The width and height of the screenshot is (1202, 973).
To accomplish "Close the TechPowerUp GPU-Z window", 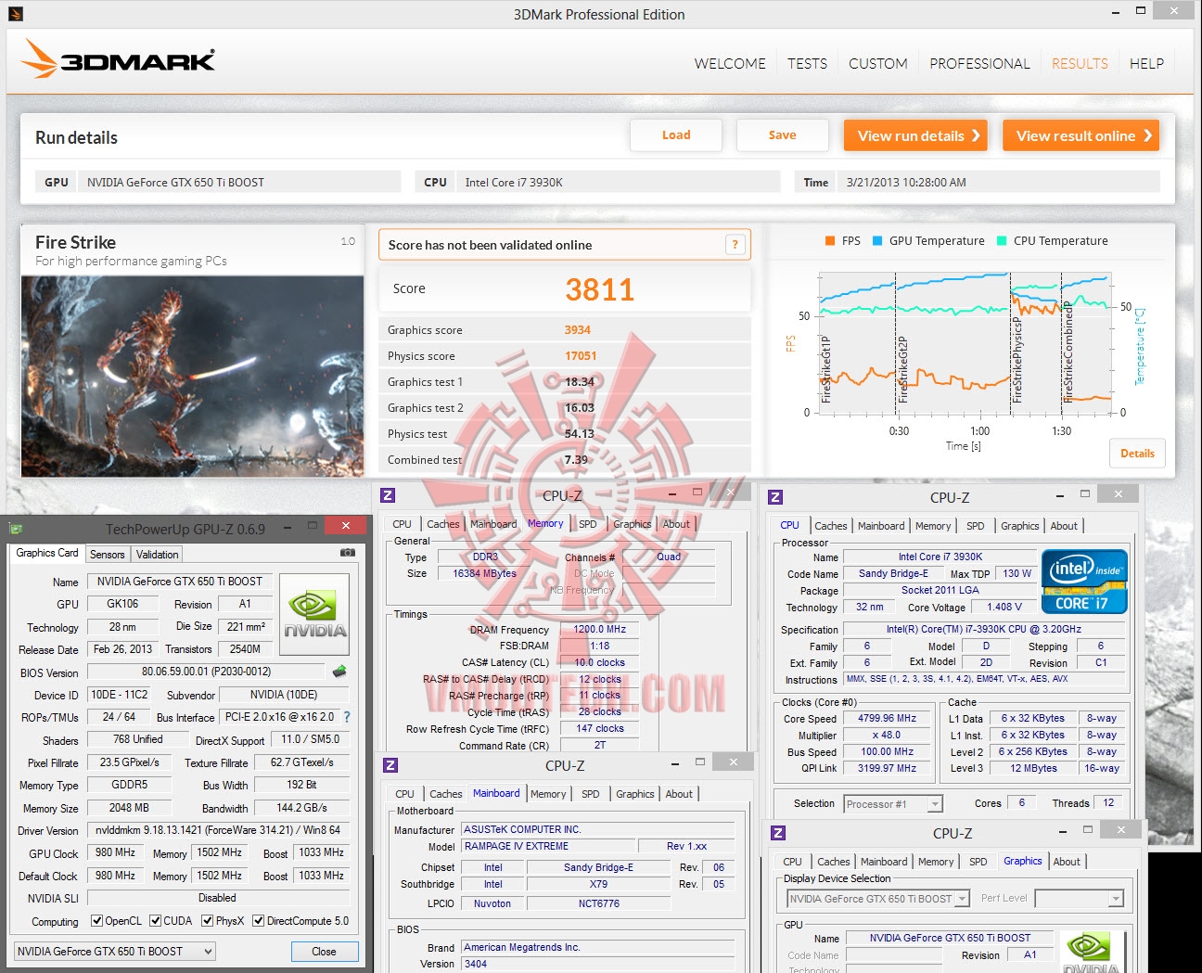I will pyautogui.click(x=345, y=526).
